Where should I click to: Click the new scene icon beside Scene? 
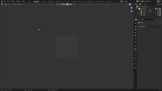click(x=137, y=2)
